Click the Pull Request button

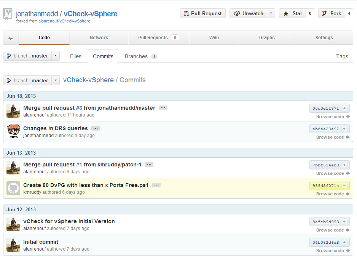click(203, 13)
